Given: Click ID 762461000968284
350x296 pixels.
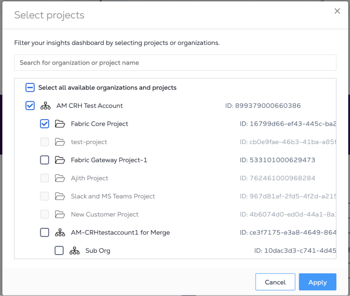Looking at the screenshot, I should tap(277, 178).
